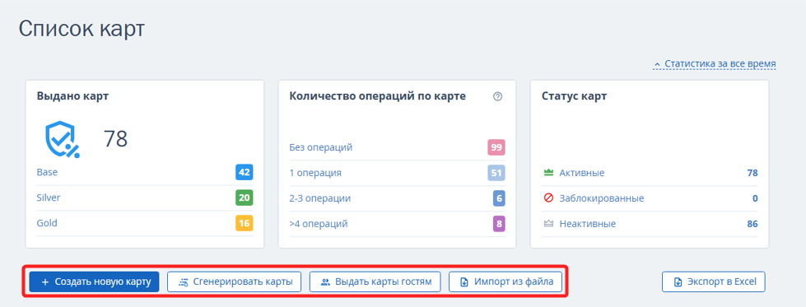This screenshot has height=307, width=806.
Task: Click gray crown icon beside Неактивные
Action: coord(548,224)
